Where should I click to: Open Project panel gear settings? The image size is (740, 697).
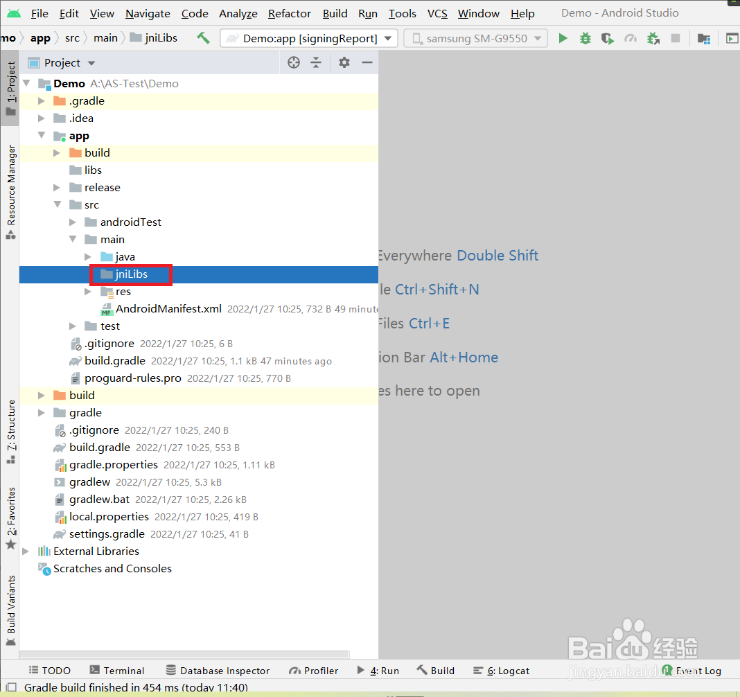point(344,62)
